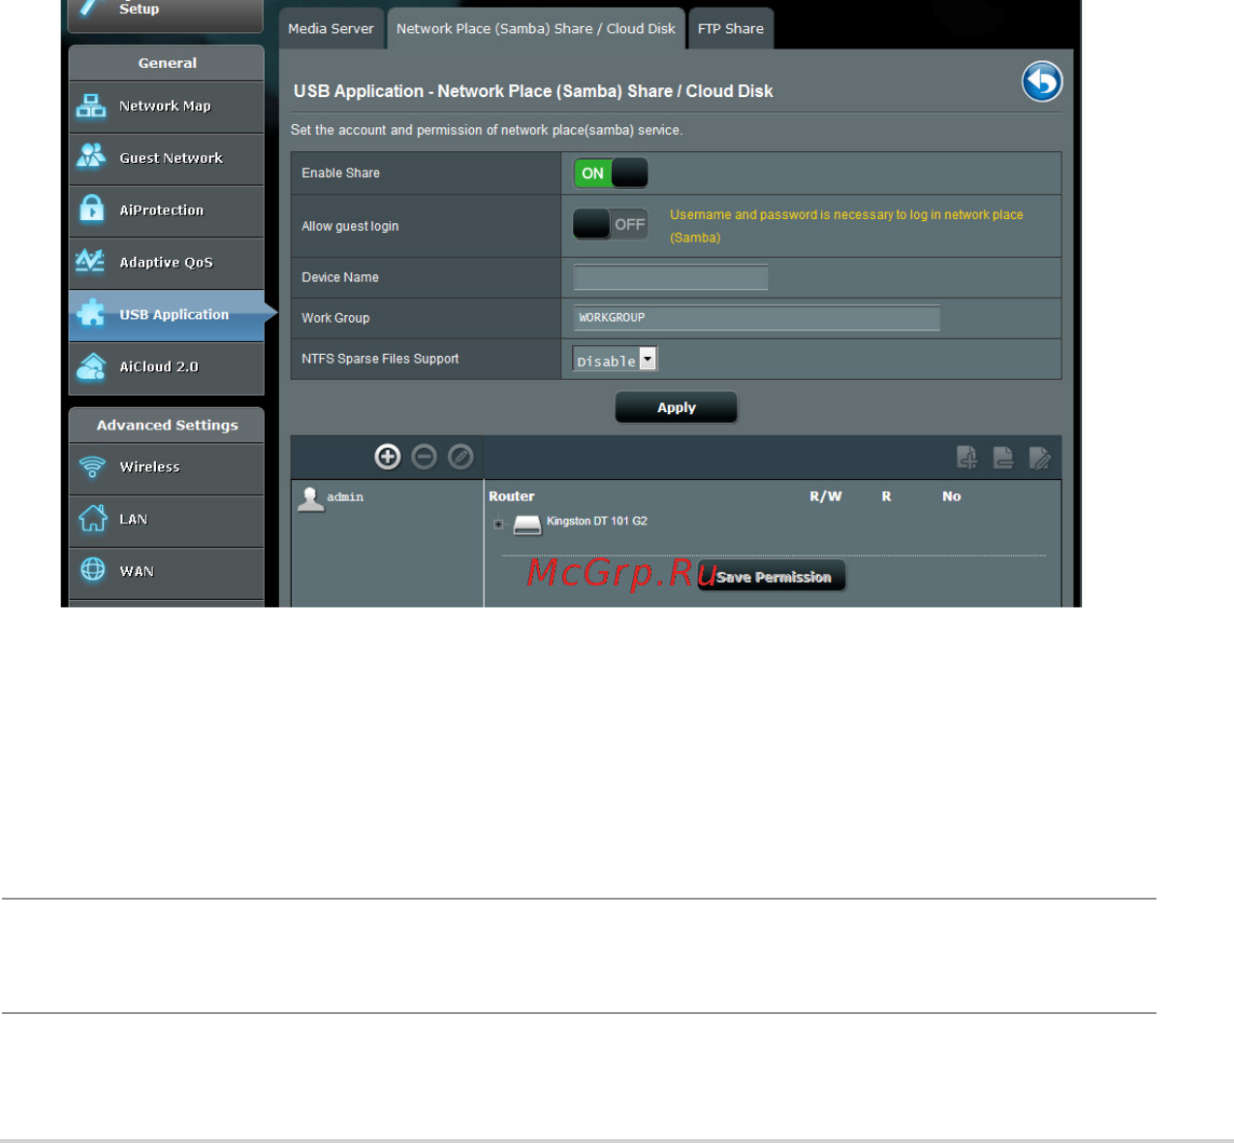Screen dimensions: 1234x1143
Task: Click the admin user avatar icon
Action: tap(310, 498)
